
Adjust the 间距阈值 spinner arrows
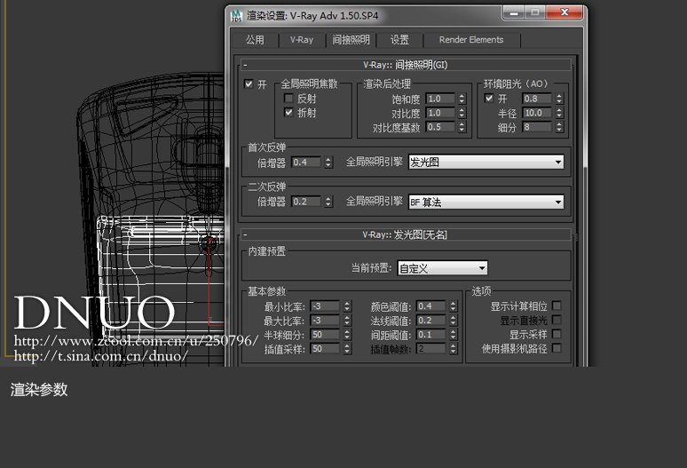click(453, 335)
